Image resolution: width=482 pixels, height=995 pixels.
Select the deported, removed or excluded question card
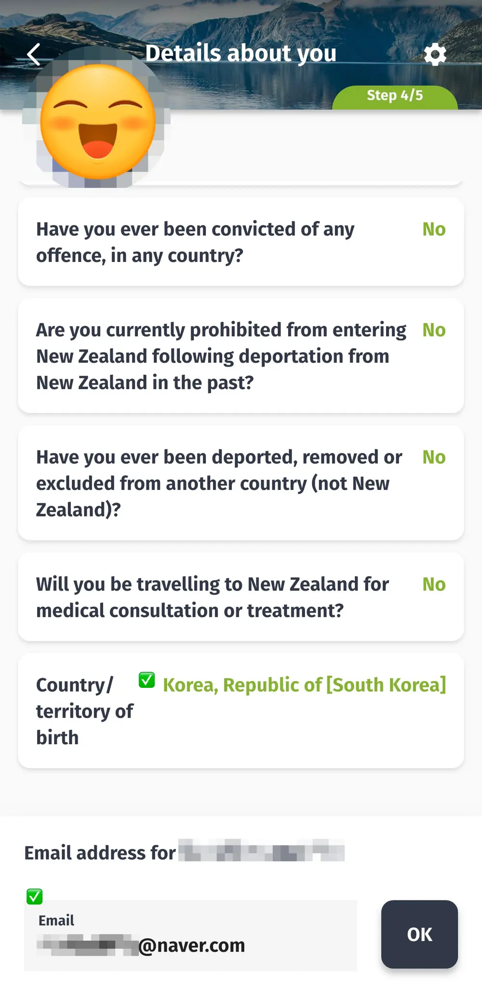click(241, 483)
